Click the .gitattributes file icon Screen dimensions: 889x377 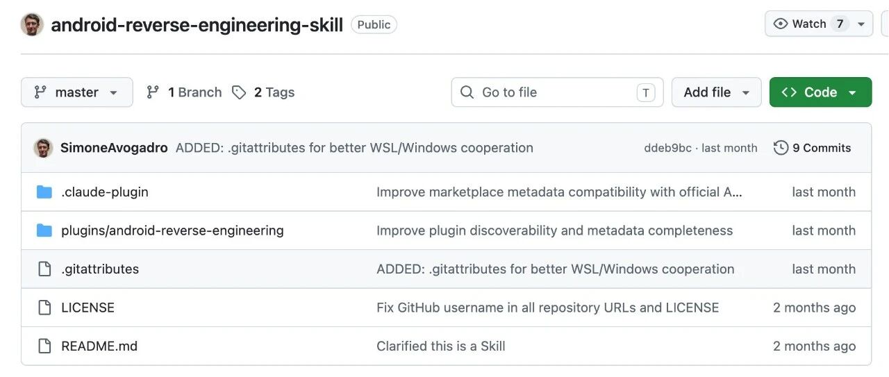(44, 269)
